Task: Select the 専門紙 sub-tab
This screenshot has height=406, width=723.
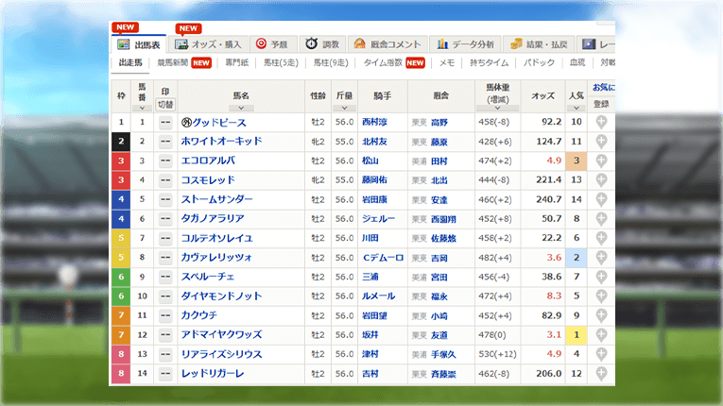Action: point(236,62)
